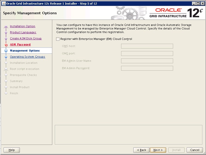Open the Installation Option step
Image resolution: width=206 pixels, height=155 pixels.
(23, 26)
